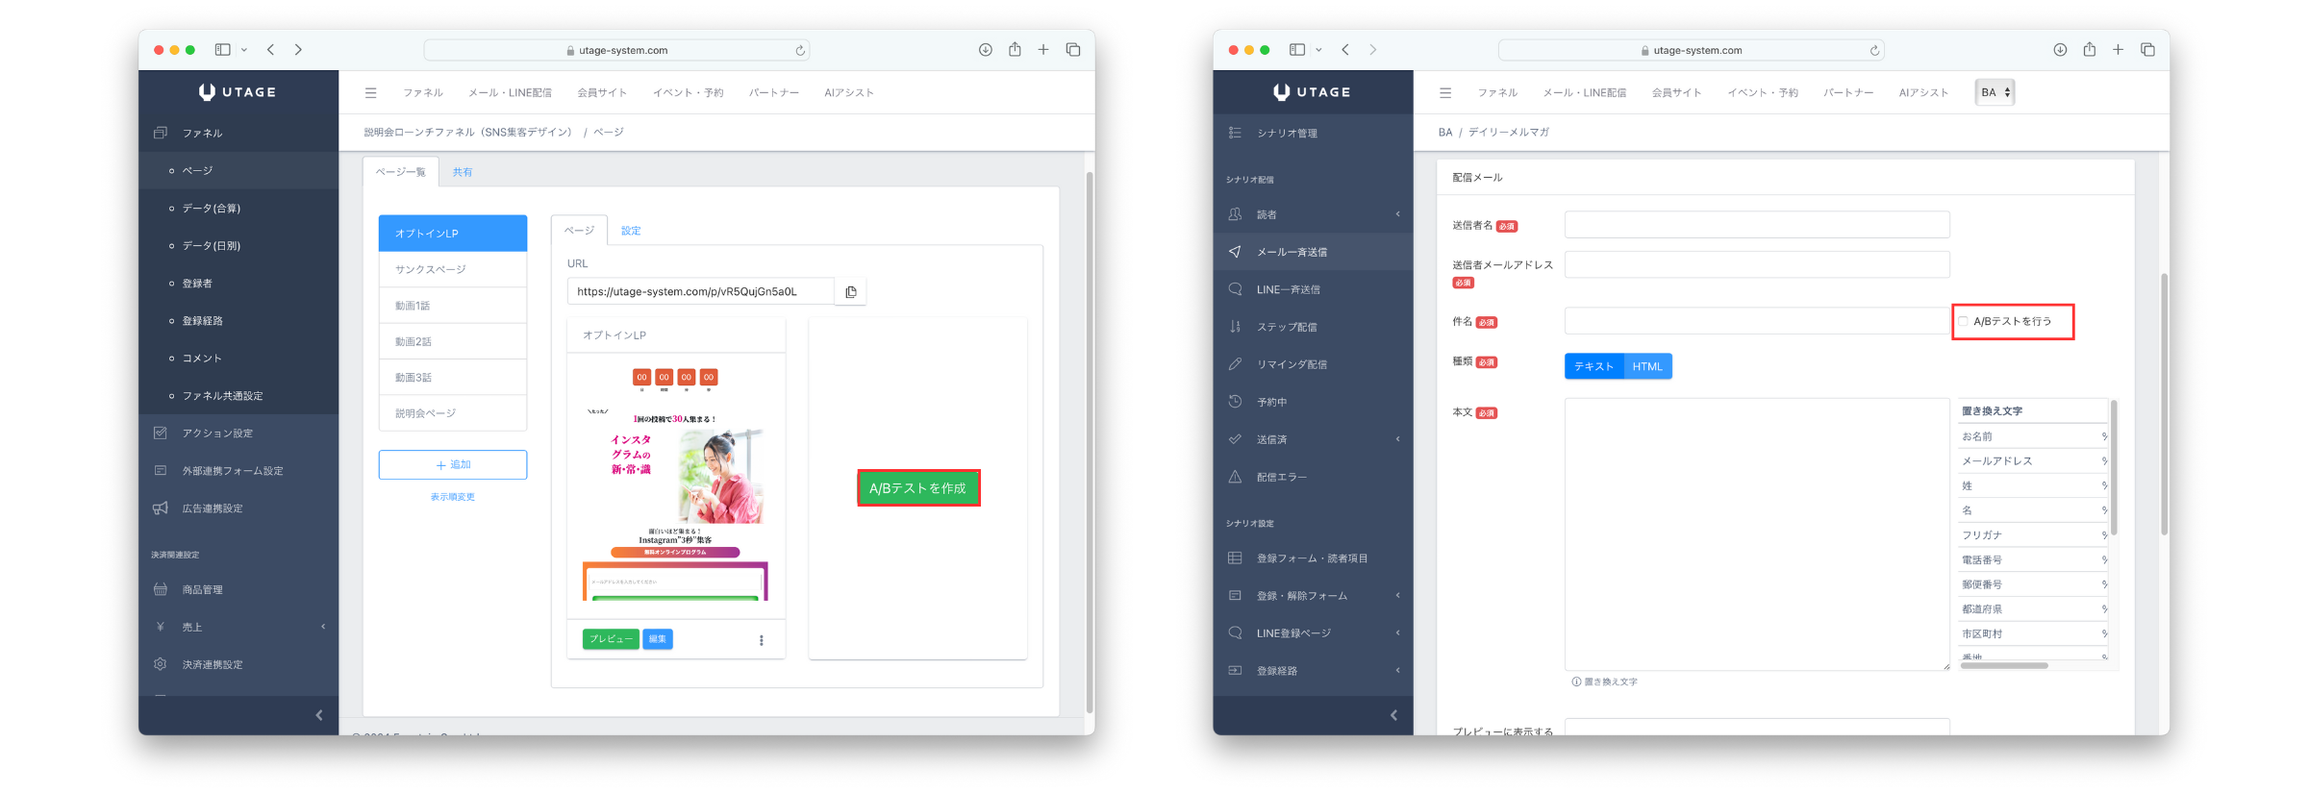
Task: Click Safari reload icon in left window
Action: [x=800, y=50]
